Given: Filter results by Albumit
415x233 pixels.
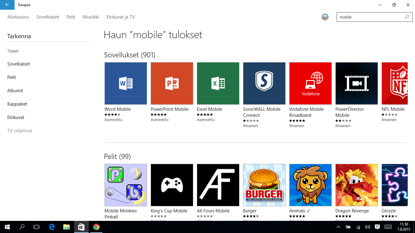Looking at the screenshot, I should pos(15,91).
